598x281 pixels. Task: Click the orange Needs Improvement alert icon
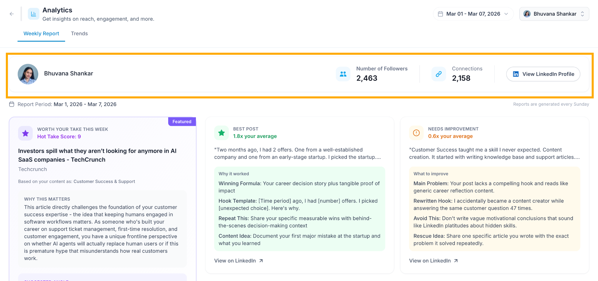416,133
